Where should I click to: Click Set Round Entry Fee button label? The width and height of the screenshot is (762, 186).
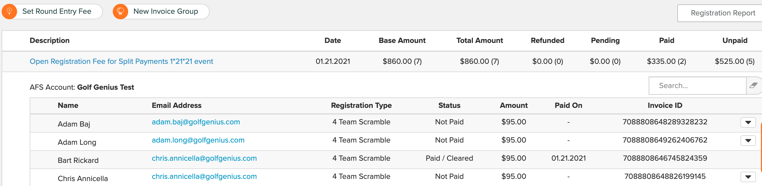click(x=57, y=12)
